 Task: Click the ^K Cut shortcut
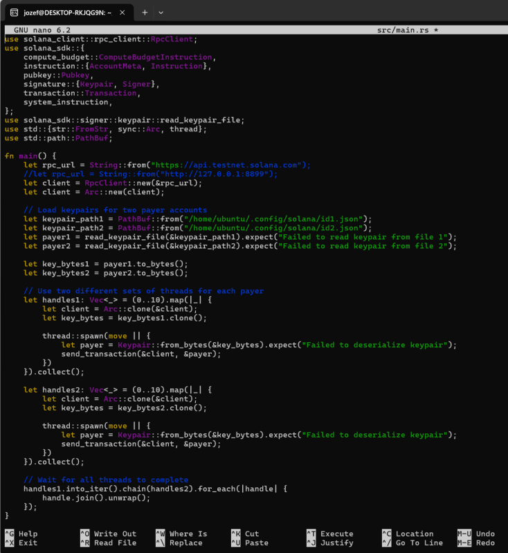244,534
